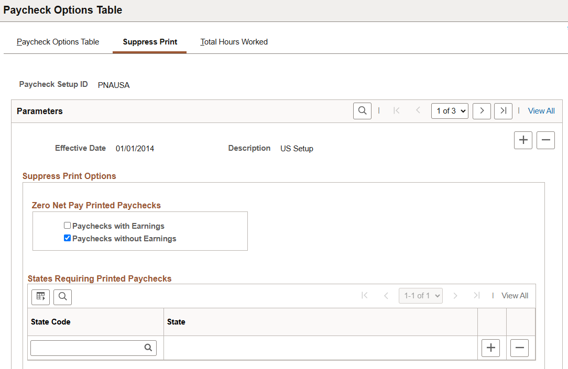Image resolution: width=568 pixels, height=369 pixels.
Task: Remove the State Code row
Action: 519,348
